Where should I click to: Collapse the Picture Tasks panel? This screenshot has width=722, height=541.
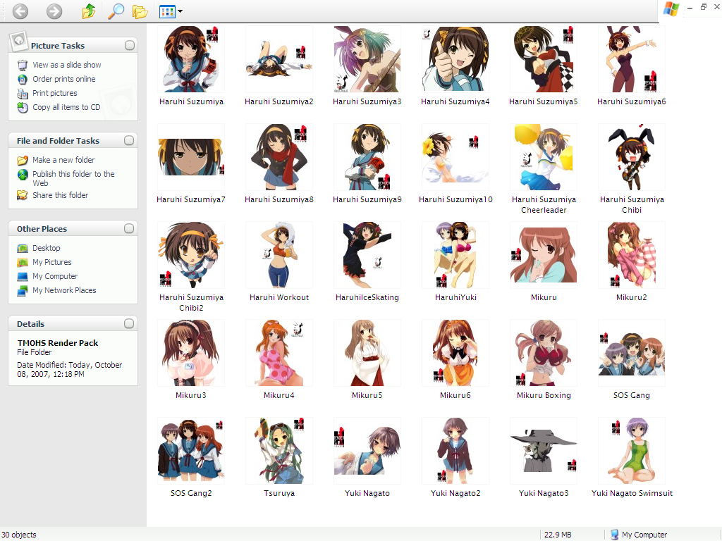(130, 45)
